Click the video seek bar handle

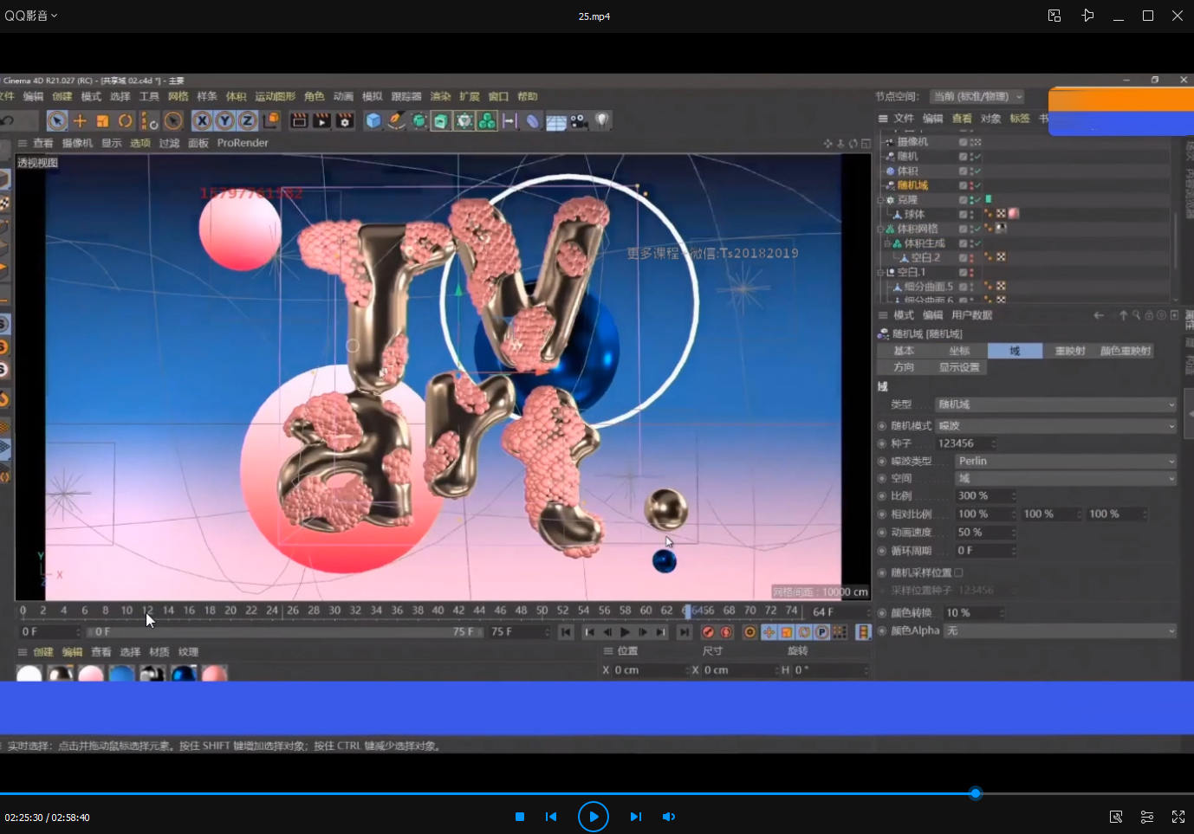point(976,793)
